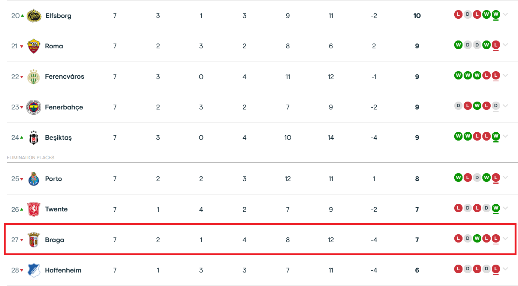
Task: Open the Fenerbahçe team name link
Action: (64, 107)
